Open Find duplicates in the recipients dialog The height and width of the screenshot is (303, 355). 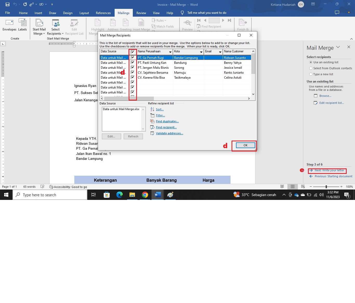tap(167, 121)
